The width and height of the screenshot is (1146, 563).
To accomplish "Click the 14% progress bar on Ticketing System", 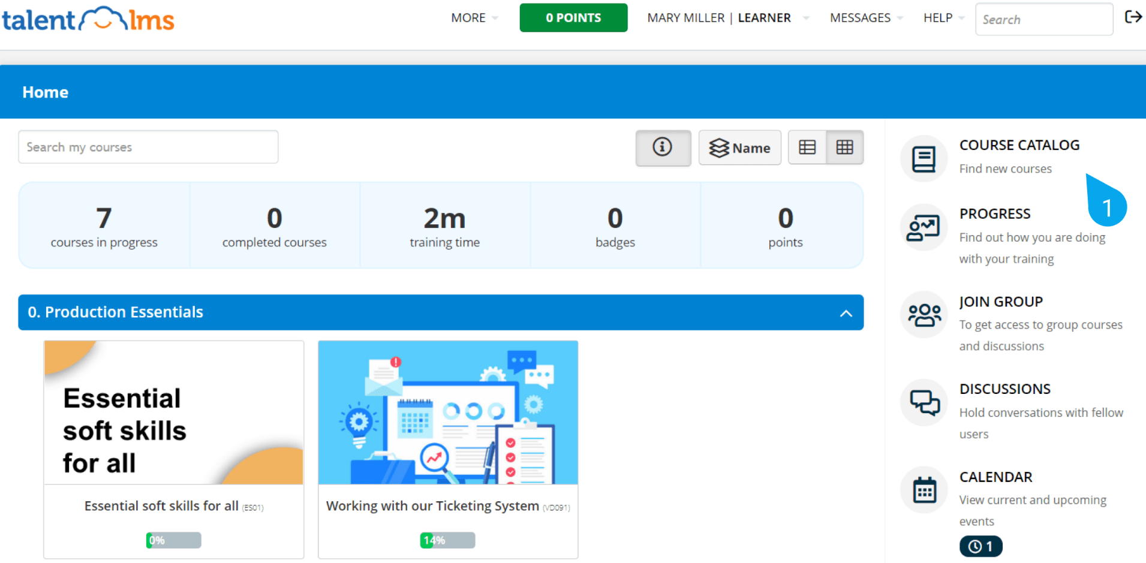I will pyautogui.click(x=447, y=540).
